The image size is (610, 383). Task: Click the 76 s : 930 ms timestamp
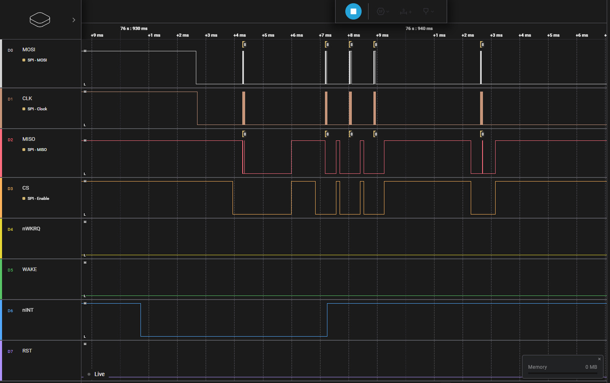[x=134, y=28]
